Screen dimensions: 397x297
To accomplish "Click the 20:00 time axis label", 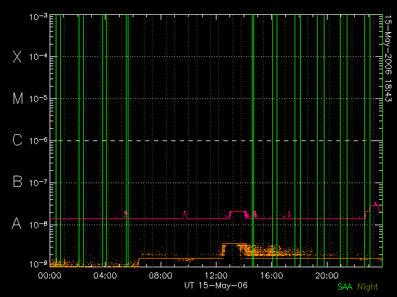I will [x=327, y=275].
